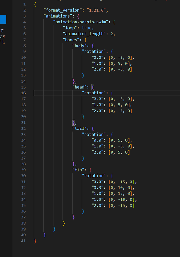The height and width of the screenshot is (257, 180).
Task: Click the true value of "loop"
Action: 86,28
